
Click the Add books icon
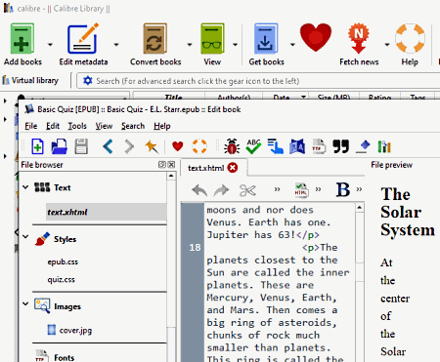(x=22, y=38)
